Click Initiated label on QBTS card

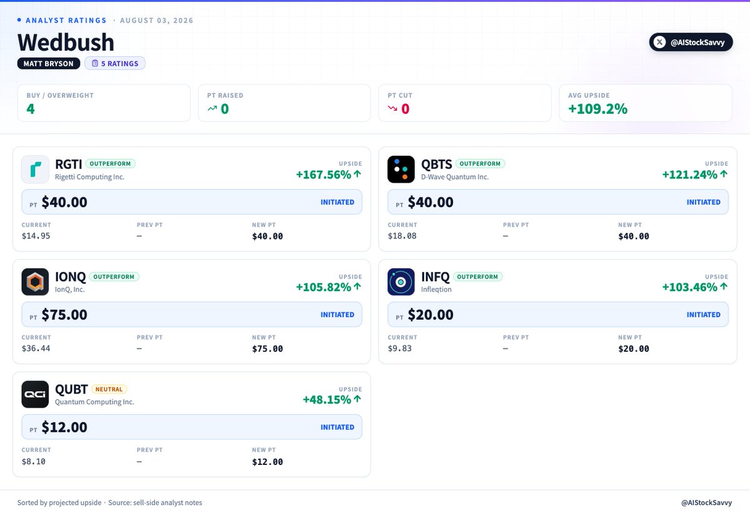[704, 202]
